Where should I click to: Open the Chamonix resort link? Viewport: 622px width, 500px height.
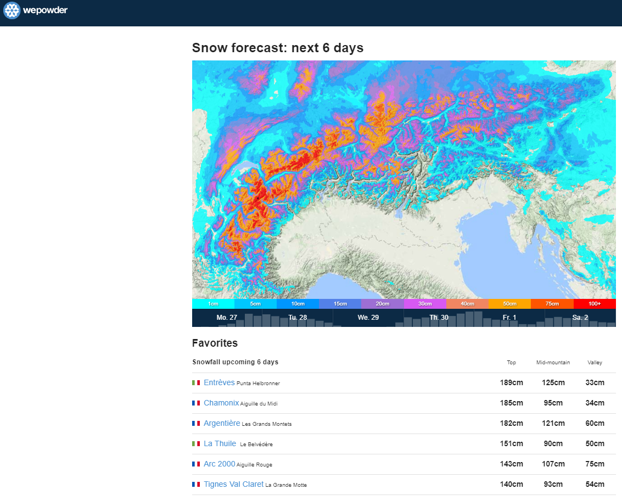click(x=221, y=403)
